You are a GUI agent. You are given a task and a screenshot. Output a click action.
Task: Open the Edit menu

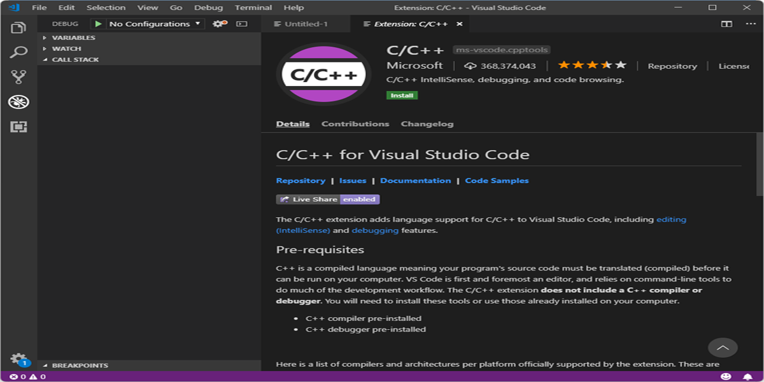point(66,8)
